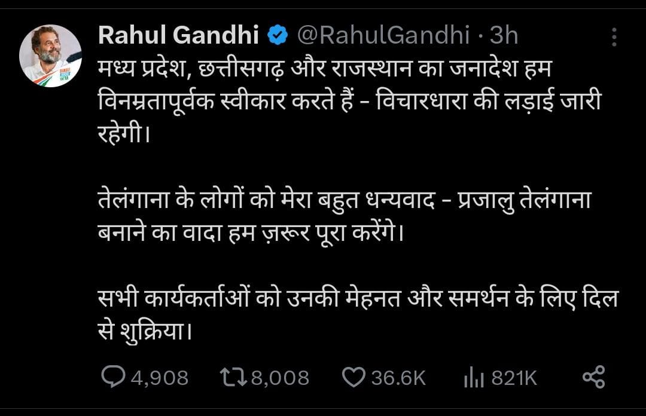Image resolution: width=646 pixels, height=416 pixels.
Task: Open the @RahulGandhi handle link
Action: (383, 36)
